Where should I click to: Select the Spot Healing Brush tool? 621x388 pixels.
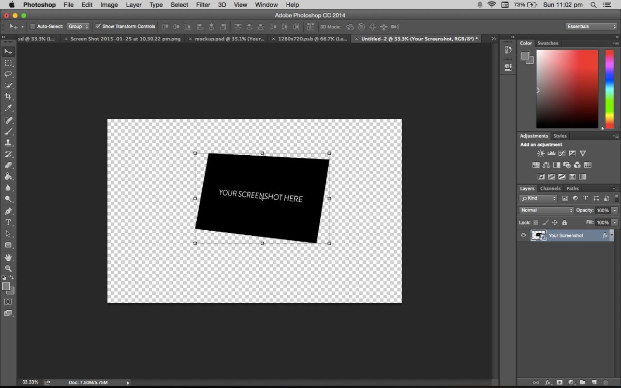[x=8, y=121]
